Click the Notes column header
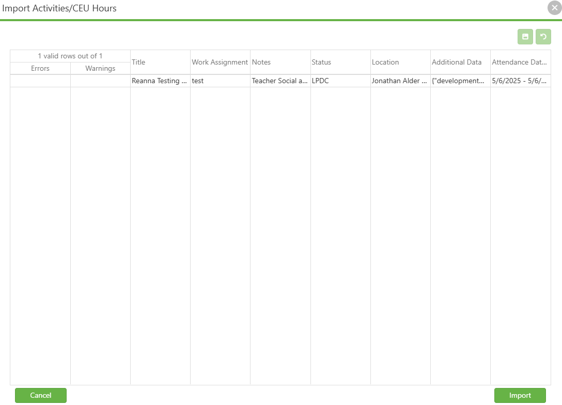Screen dimensions: 562x405 (x=280, y=62)
